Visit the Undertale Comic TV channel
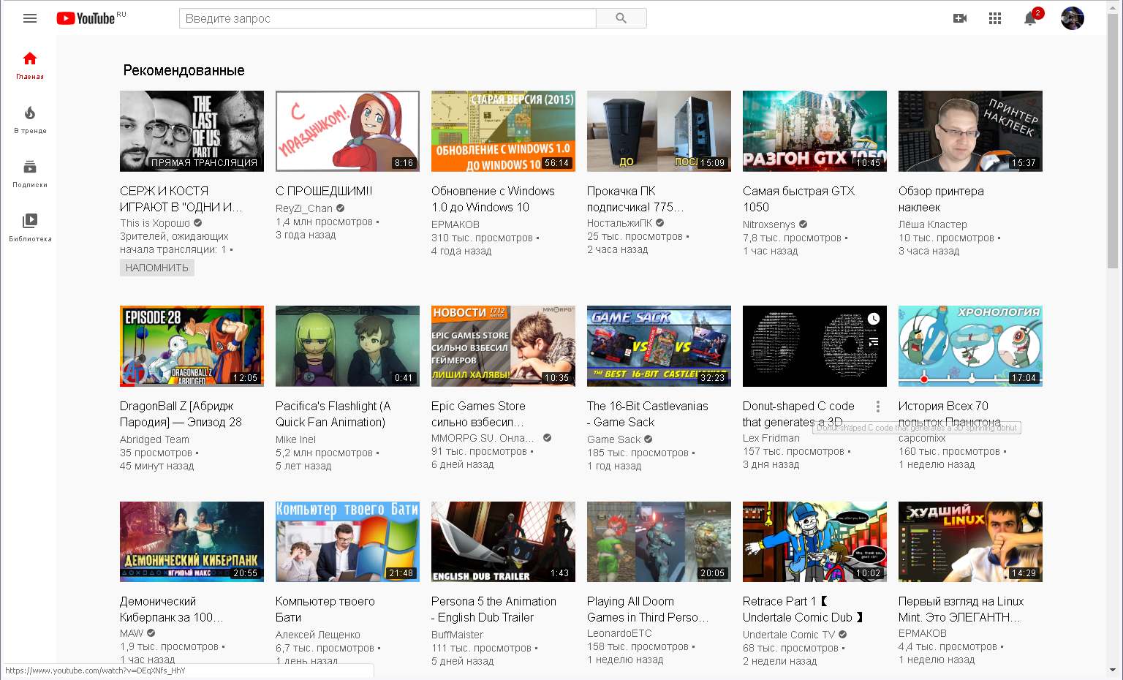 (789, 635)
